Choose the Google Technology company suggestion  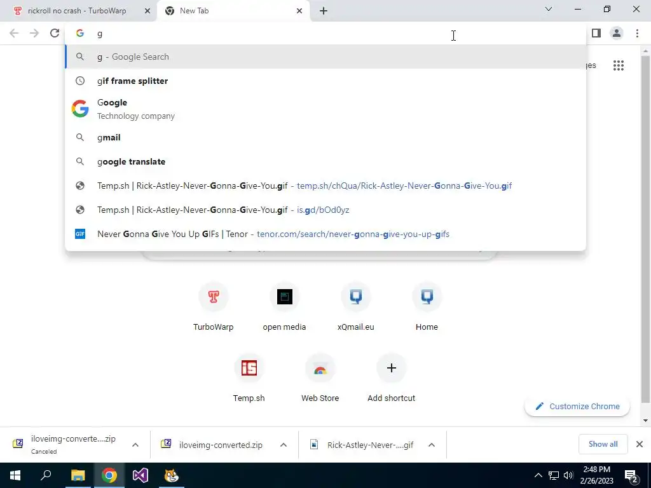coord(325,109)
